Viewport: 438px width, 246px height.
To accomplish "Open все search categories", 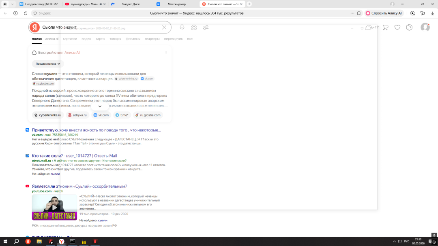I will pyautogui.click(x=190, y=39).
